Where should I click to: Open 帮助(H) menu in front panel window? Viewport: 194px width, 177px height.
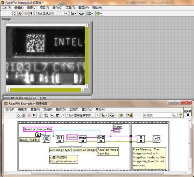tap(97, 8)
